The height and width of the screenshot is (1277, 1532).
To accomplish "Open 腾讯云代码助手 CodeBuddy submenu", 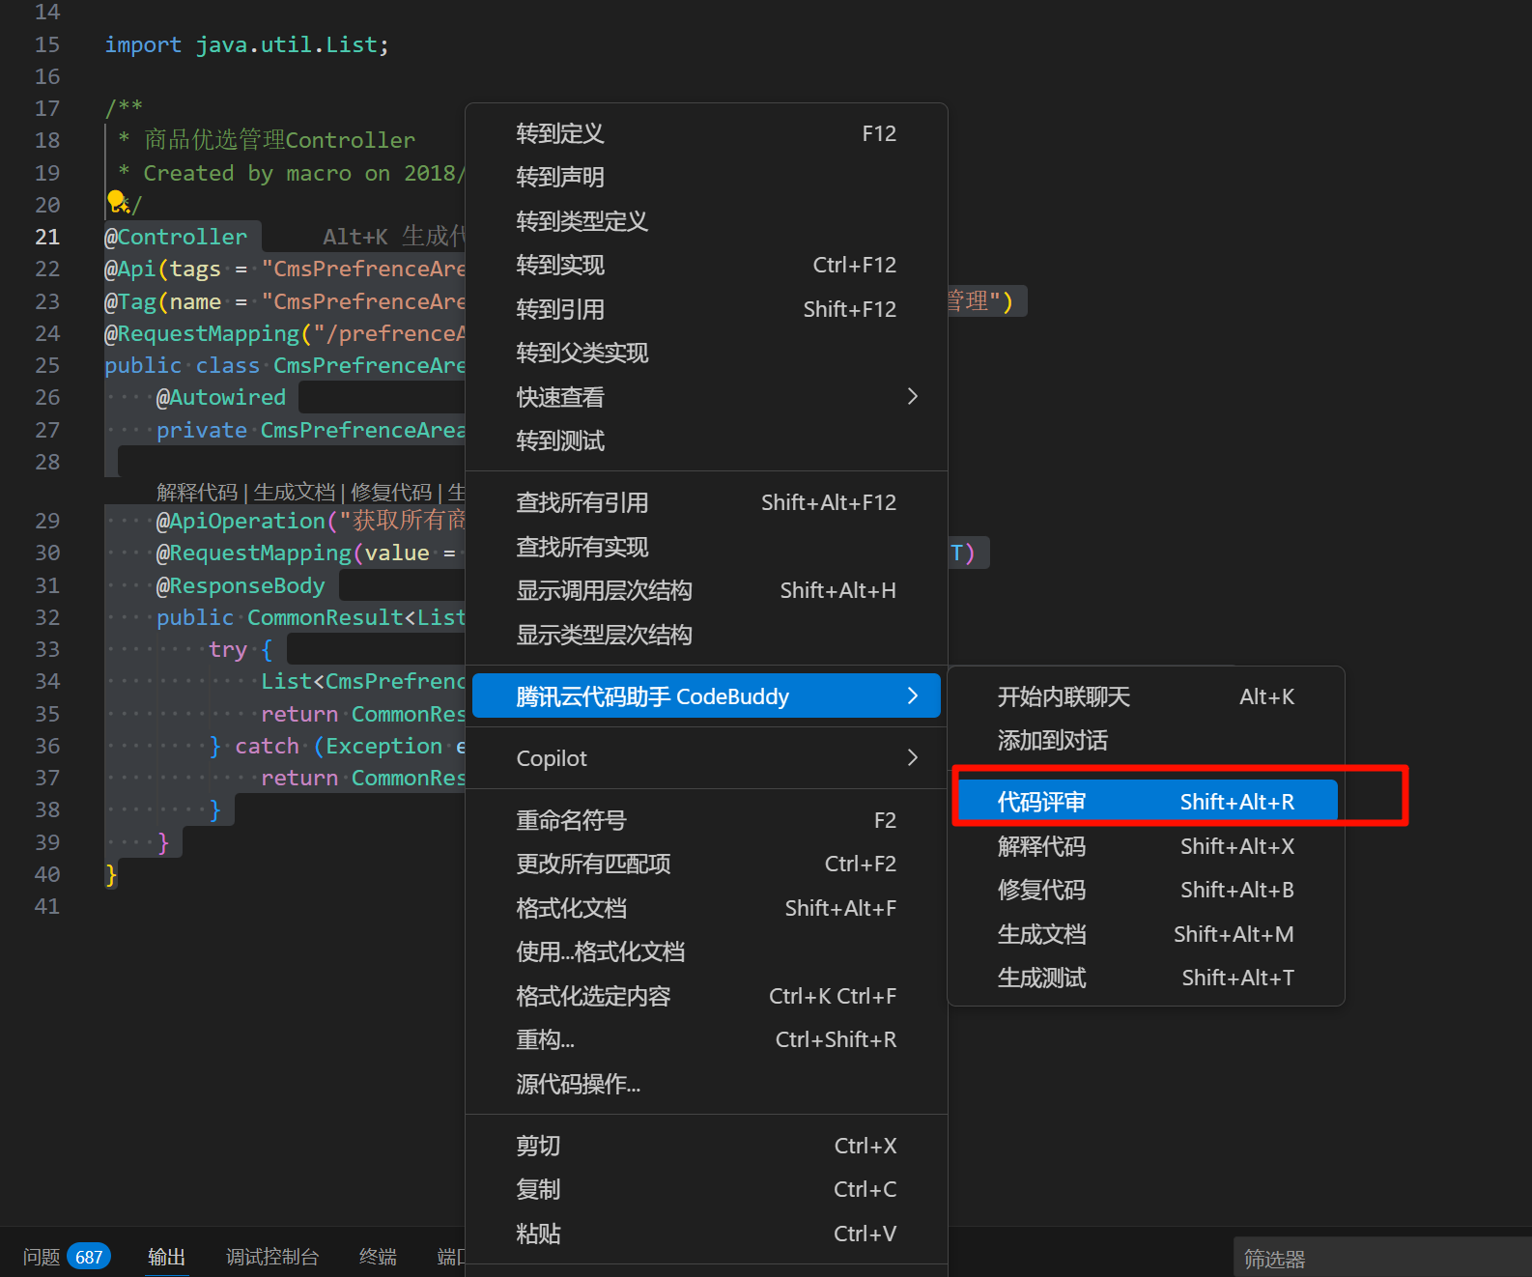I will 706,696.
